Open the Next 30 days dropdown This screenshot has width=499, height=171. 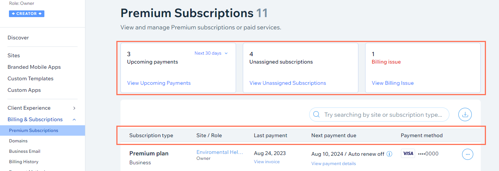pos(211,53)
